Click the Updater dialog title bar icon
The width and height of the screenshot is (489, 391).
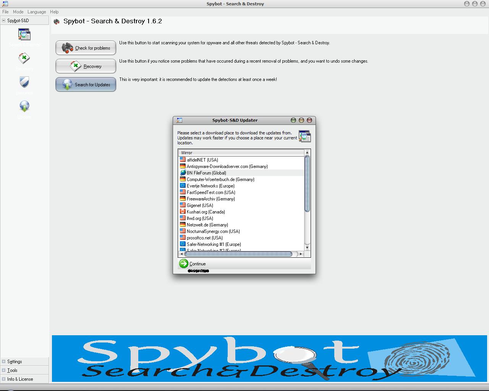179,120
